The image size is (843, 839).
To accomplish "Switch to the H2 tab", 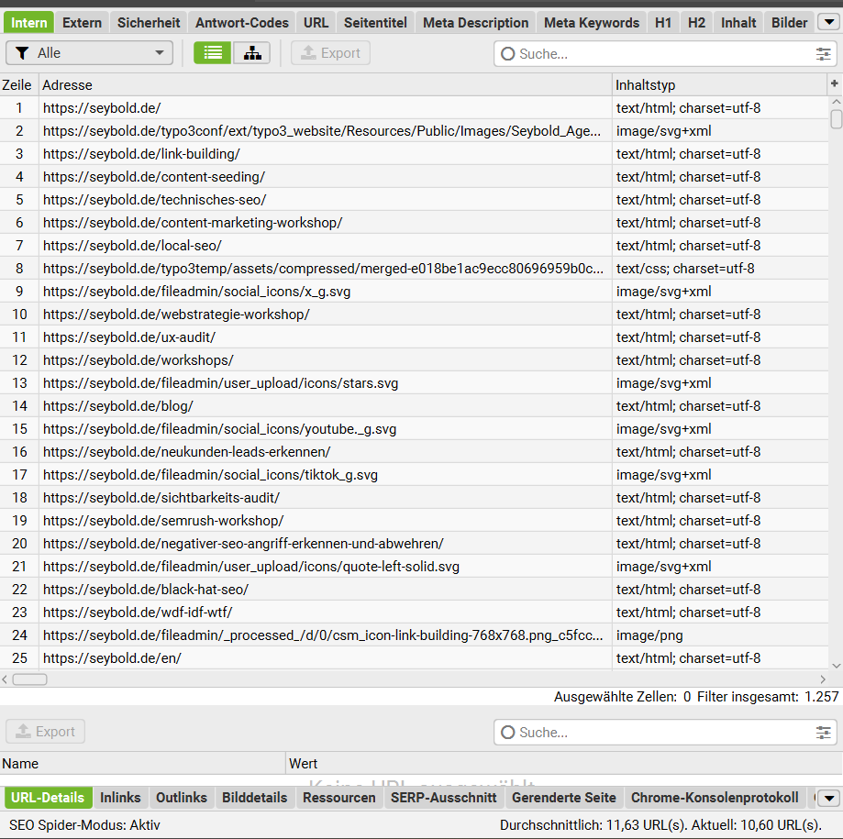I will (696, 23).
